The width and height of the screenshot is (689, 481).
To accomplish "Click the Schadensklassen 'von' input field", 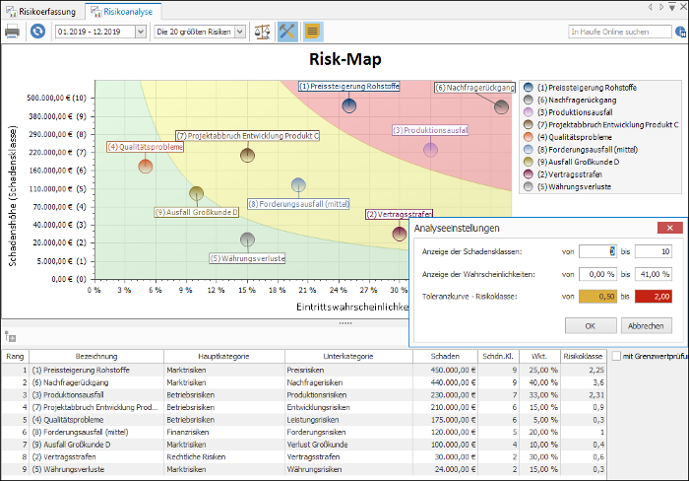I will [x=597, y=251].
